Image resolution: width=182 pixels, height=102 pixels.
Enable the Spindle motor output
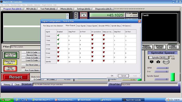[58, 61]
